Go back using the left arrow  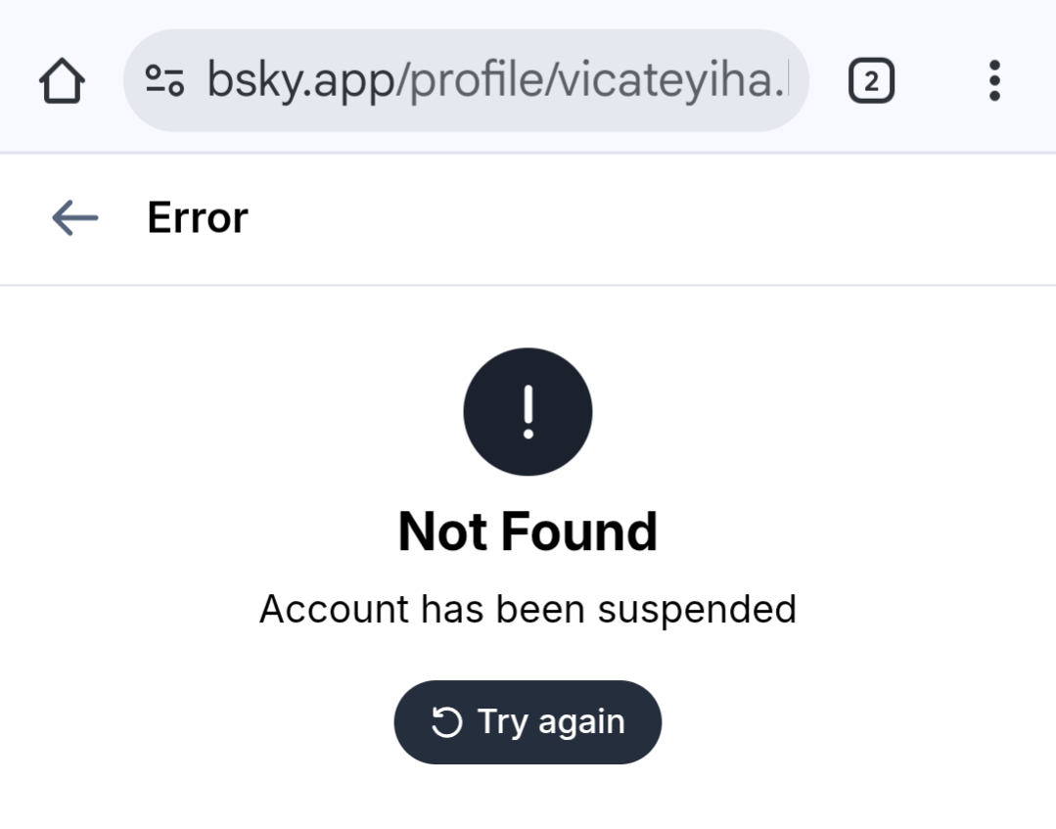[75, 218]
